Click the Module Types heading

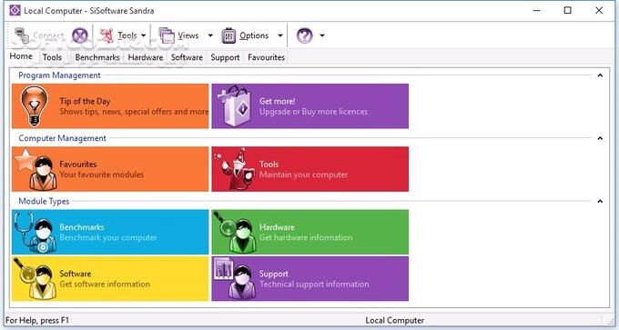(x=44, y=202)
